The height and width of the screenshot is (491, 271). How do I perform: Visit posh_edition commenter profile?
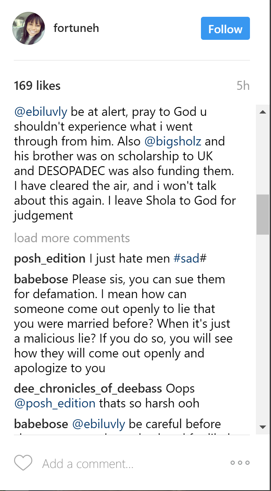[x=50, y=259]
